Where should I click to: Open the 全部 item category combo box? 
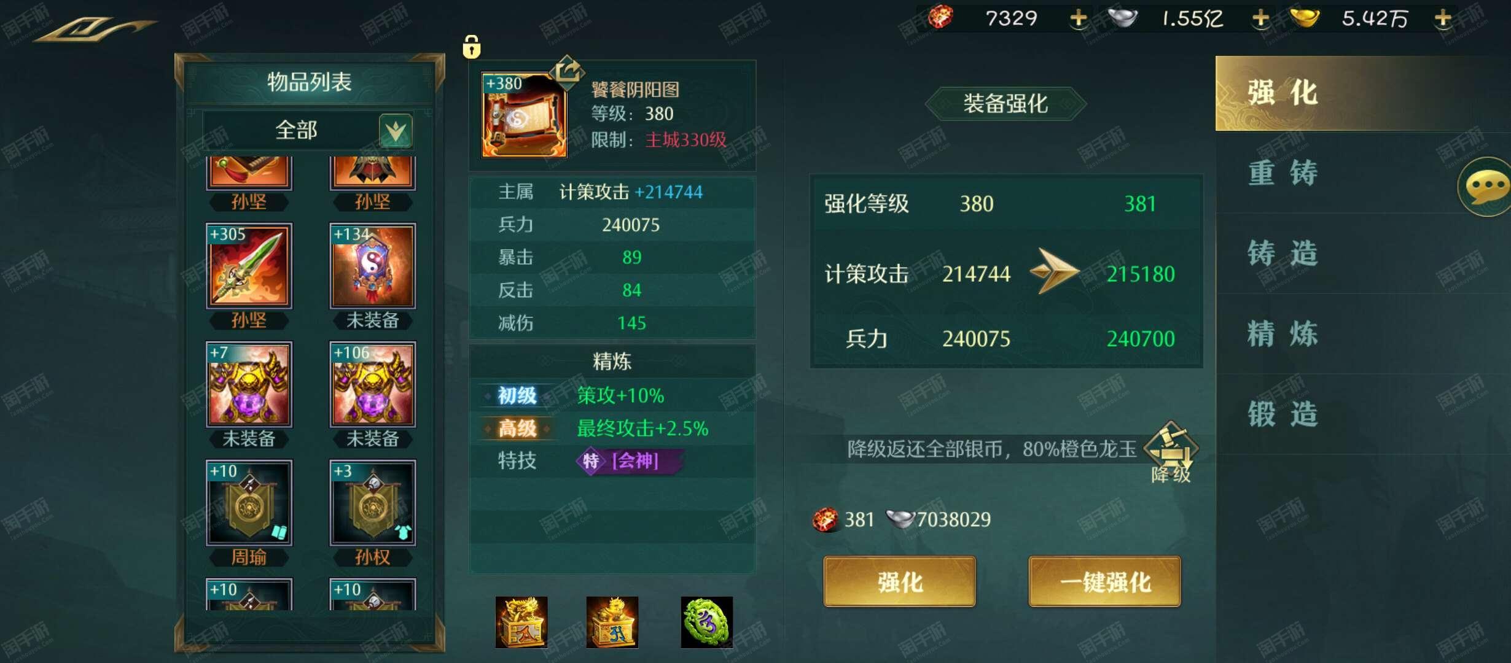tap(308, 131)
